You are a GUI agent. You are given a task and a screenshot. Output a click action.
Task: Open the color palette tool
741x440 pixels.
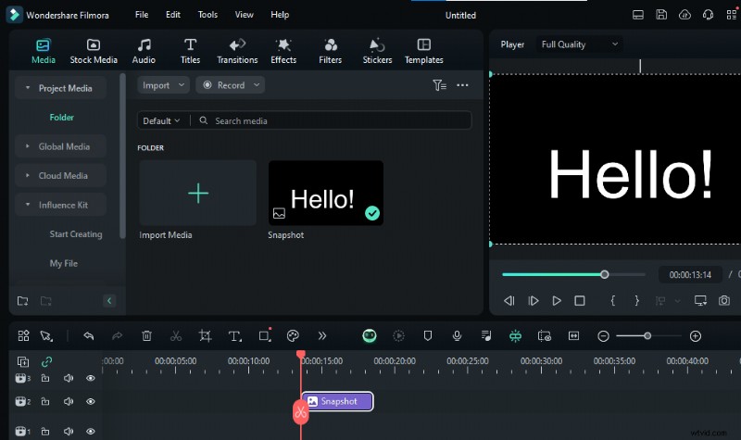(293, 336)
